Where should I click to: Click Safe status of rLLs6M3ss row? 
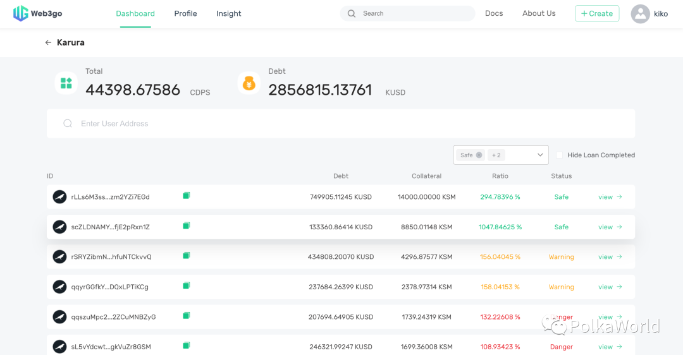(x=561, y=197)
